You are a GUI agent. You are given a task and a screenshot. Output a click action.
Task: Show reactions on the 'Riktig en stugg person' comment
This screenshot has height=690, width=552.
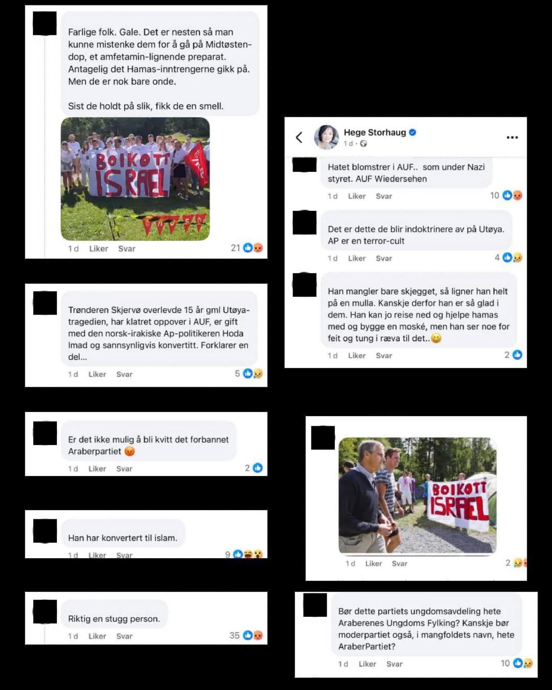(246, 635)
